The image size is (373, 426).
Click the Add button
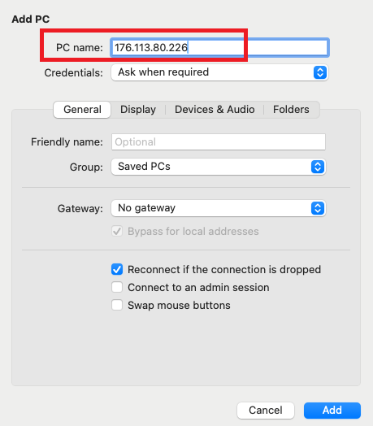point(332,411)
